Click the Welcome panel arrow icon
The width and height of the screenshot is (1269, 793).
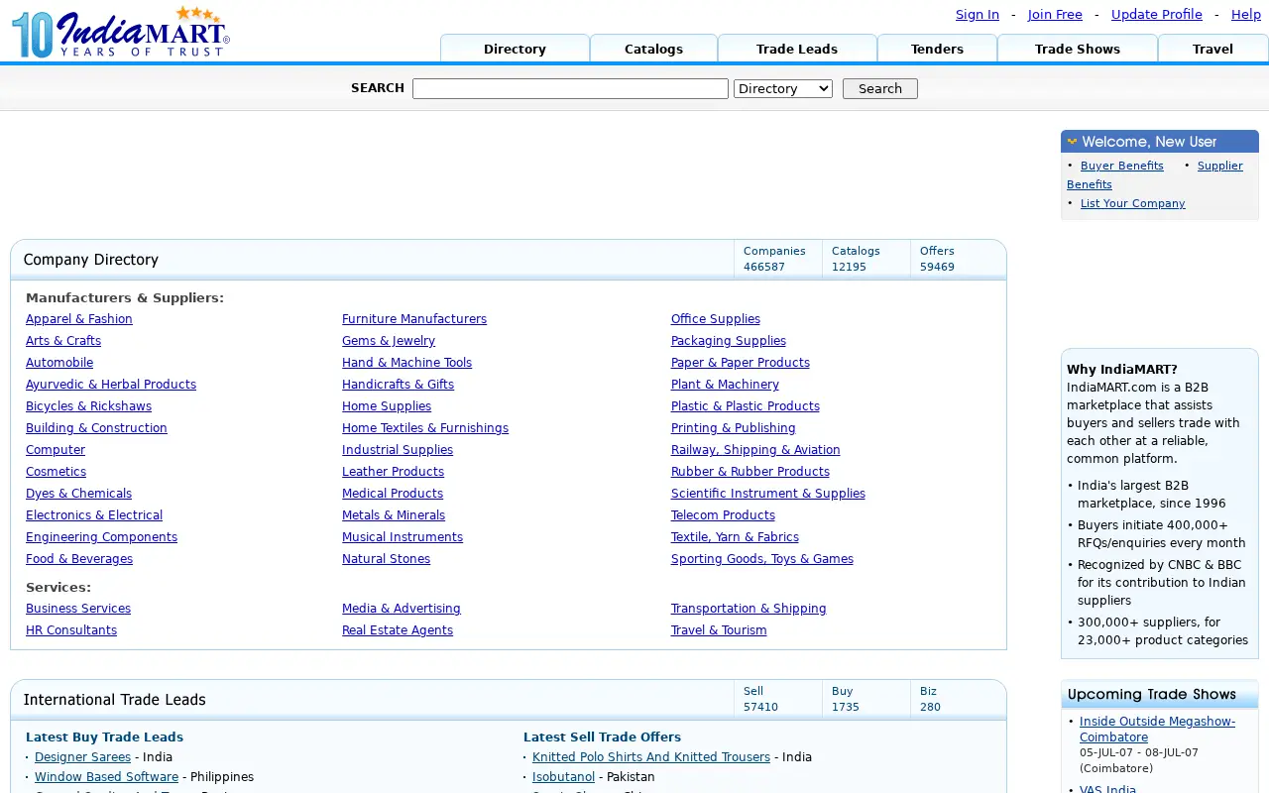1072,142
